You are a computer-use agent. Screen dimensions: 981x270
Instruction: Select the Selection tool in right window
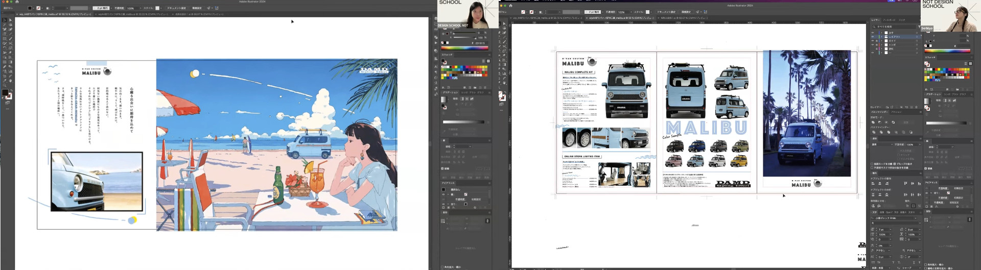coord(500,23)
